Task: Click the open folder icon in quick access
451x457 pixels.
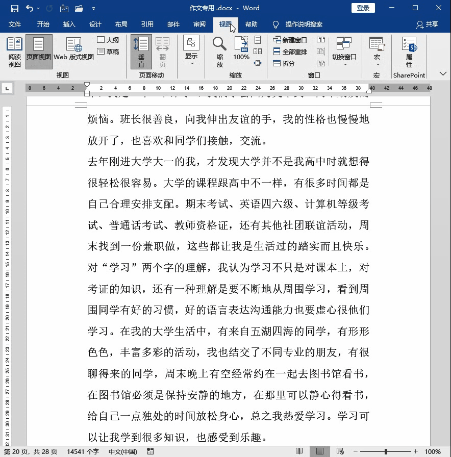Action: (79, 9)
